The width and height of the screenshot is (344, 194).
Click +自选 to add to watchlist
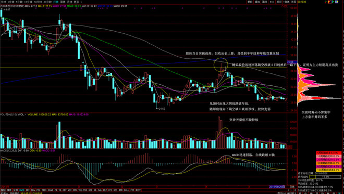pyautogui.click(x=286, y=2)
